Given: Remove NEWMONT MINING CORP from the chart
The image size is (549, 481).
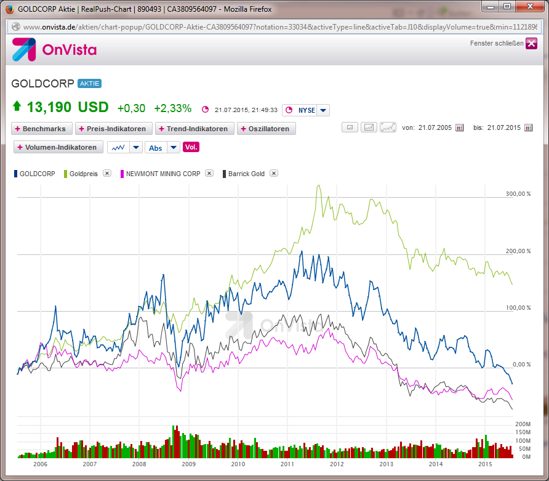Looking at the screenshot, I should pos(209,174).
